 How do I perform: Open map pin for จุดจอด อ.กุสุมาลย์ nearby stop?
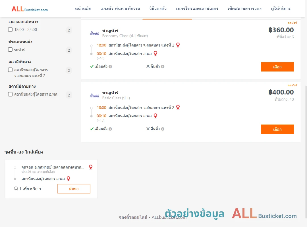(x=91, y=167)
